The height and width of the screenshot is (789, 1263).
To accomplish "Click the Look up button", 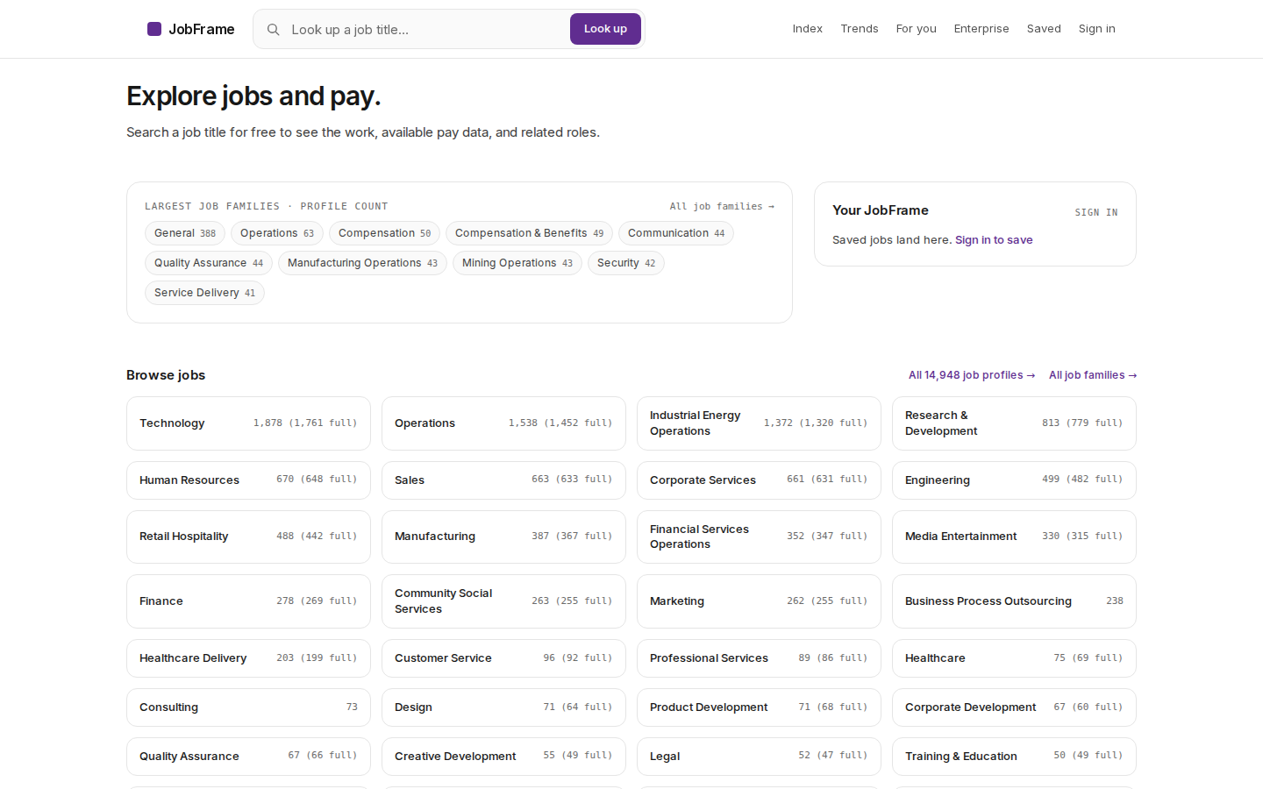I will pyautogui.click(x=605, y=29).
